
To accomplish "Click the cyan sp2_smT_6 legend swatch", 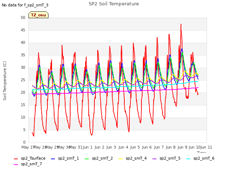I will pyautogui.click(x=188, y=159).
